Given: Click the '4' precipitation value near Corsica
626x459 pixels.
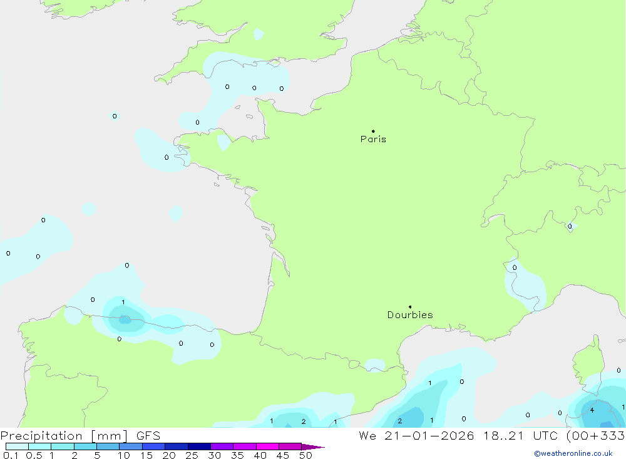Looking at the screenshot, I should tap(592, 410).
